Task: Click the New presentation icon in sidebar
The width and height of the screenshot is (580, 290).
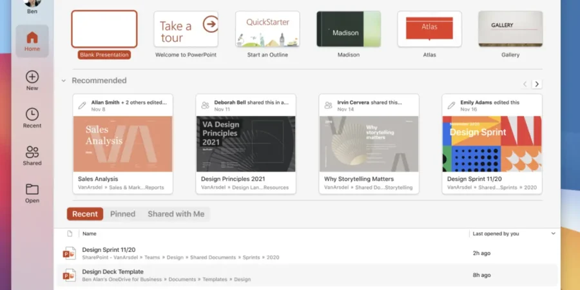Action: click(x=32, y=77)
